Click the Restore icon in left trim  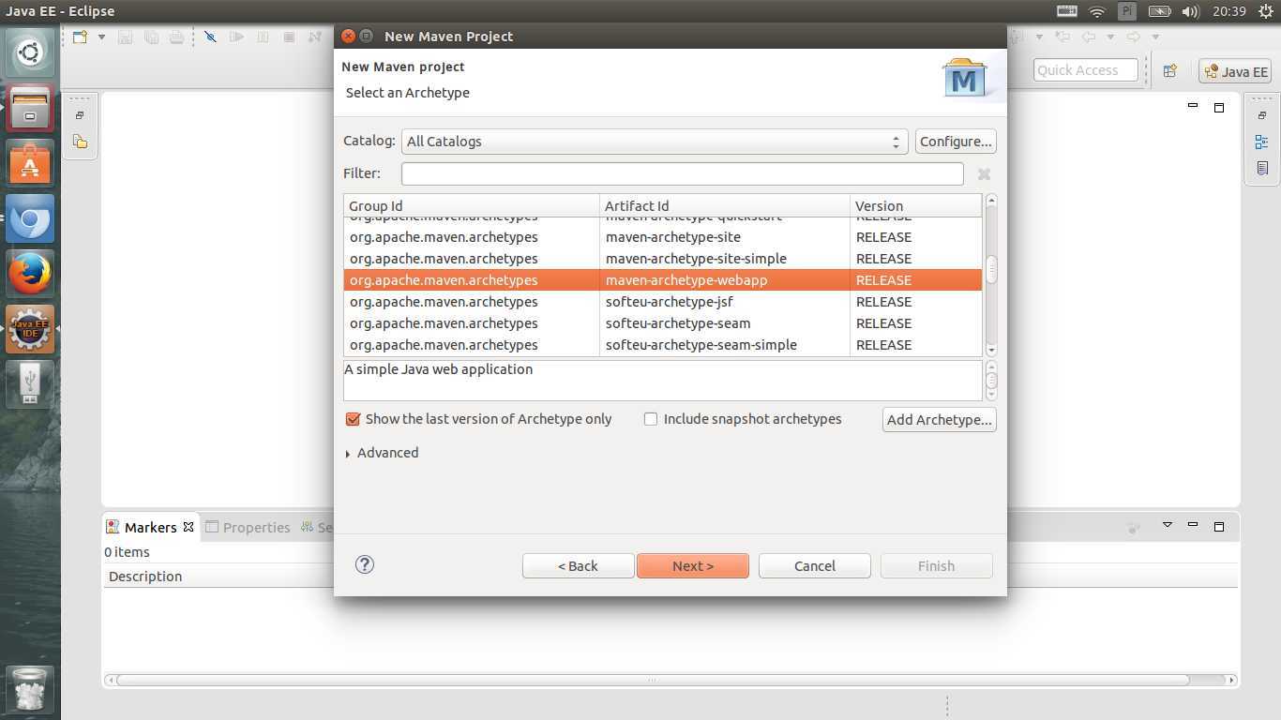click(80, 116)
